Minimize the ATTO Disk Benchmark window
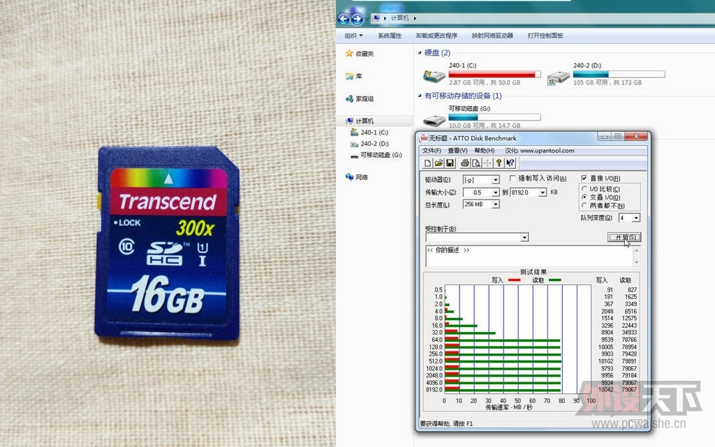 coord(605,137)
